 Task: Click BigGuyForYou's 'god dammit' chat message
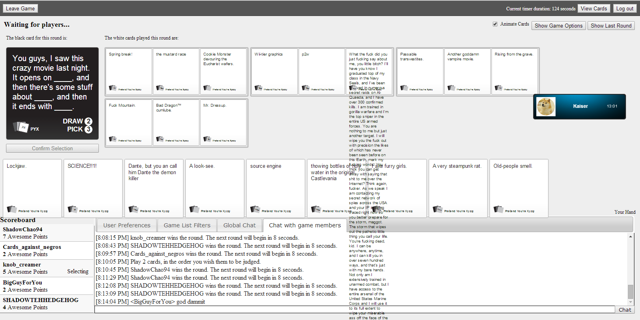150,302
